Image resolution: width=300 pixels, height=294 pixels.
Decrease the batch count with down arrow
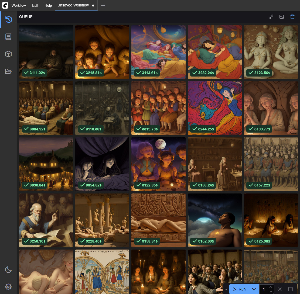(x=271, y=291)
